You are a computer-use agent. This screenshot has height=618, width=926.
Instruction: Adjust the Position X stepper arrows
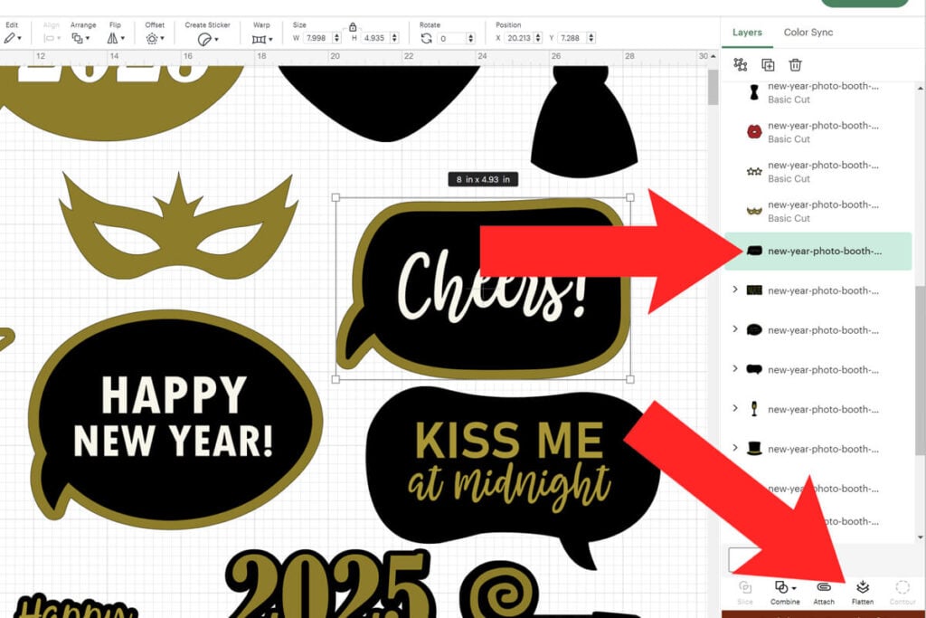coord(538,38)
